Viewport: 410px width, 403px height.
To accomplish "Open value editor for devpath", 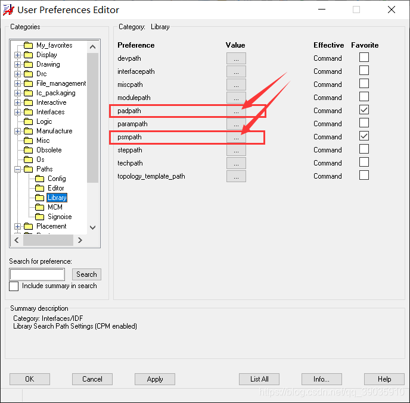I will click(x=236, y=58).
